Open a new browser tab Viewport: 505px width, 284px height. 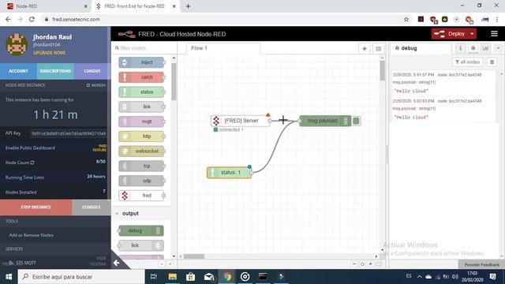pyautogui.click(x=188, y=6)
